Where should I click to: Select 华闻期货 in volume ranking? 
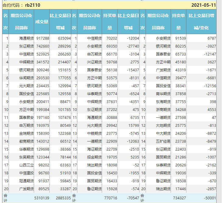[x=27, y=78]
